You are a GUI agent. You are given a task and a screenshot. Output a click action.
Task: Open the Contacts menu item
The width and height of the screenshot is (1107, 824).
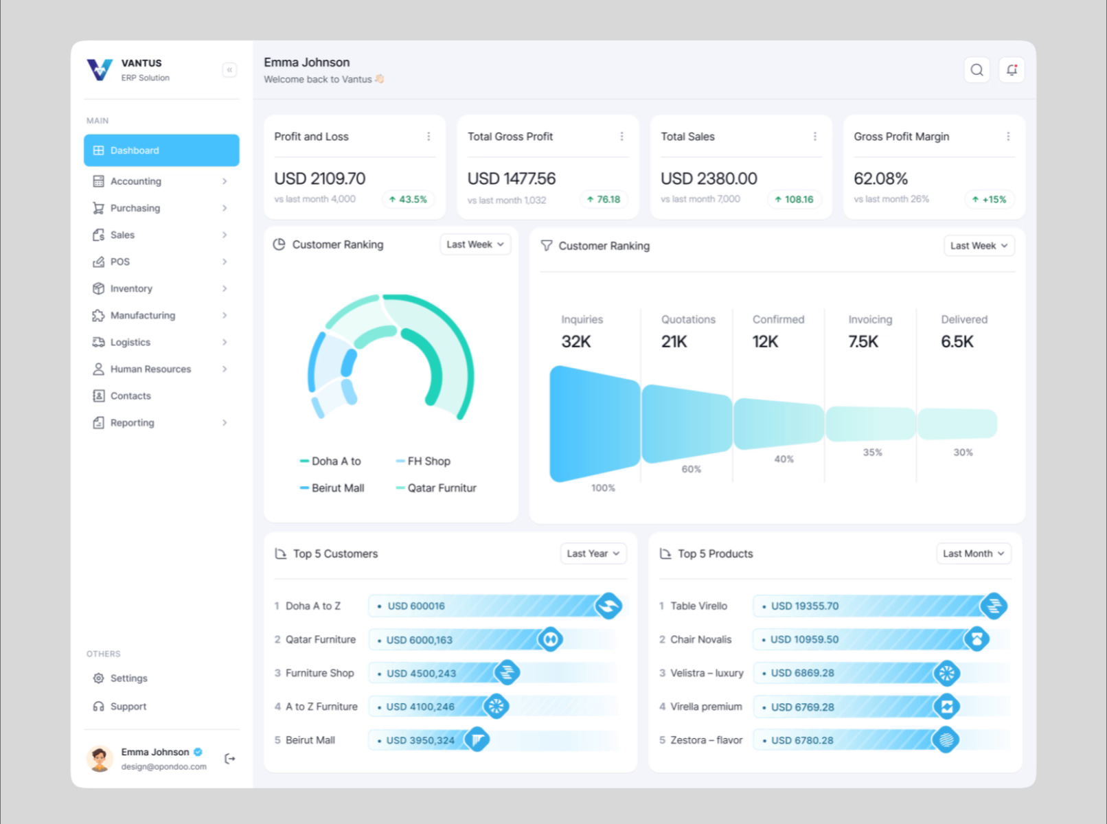pos(130,396)
